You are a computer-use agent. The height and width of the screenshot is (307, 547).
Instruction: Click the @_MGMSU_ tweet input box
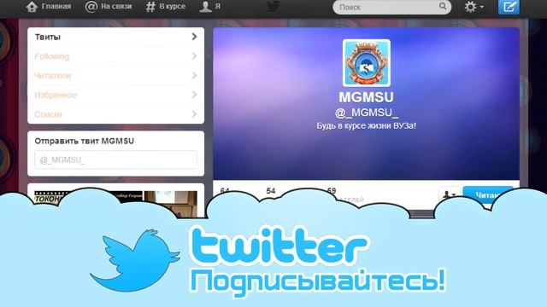pos(116,159)
